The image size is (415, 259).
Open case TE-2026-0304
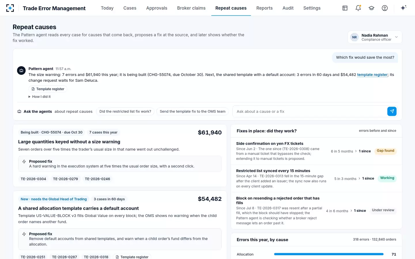pos(33,179)
